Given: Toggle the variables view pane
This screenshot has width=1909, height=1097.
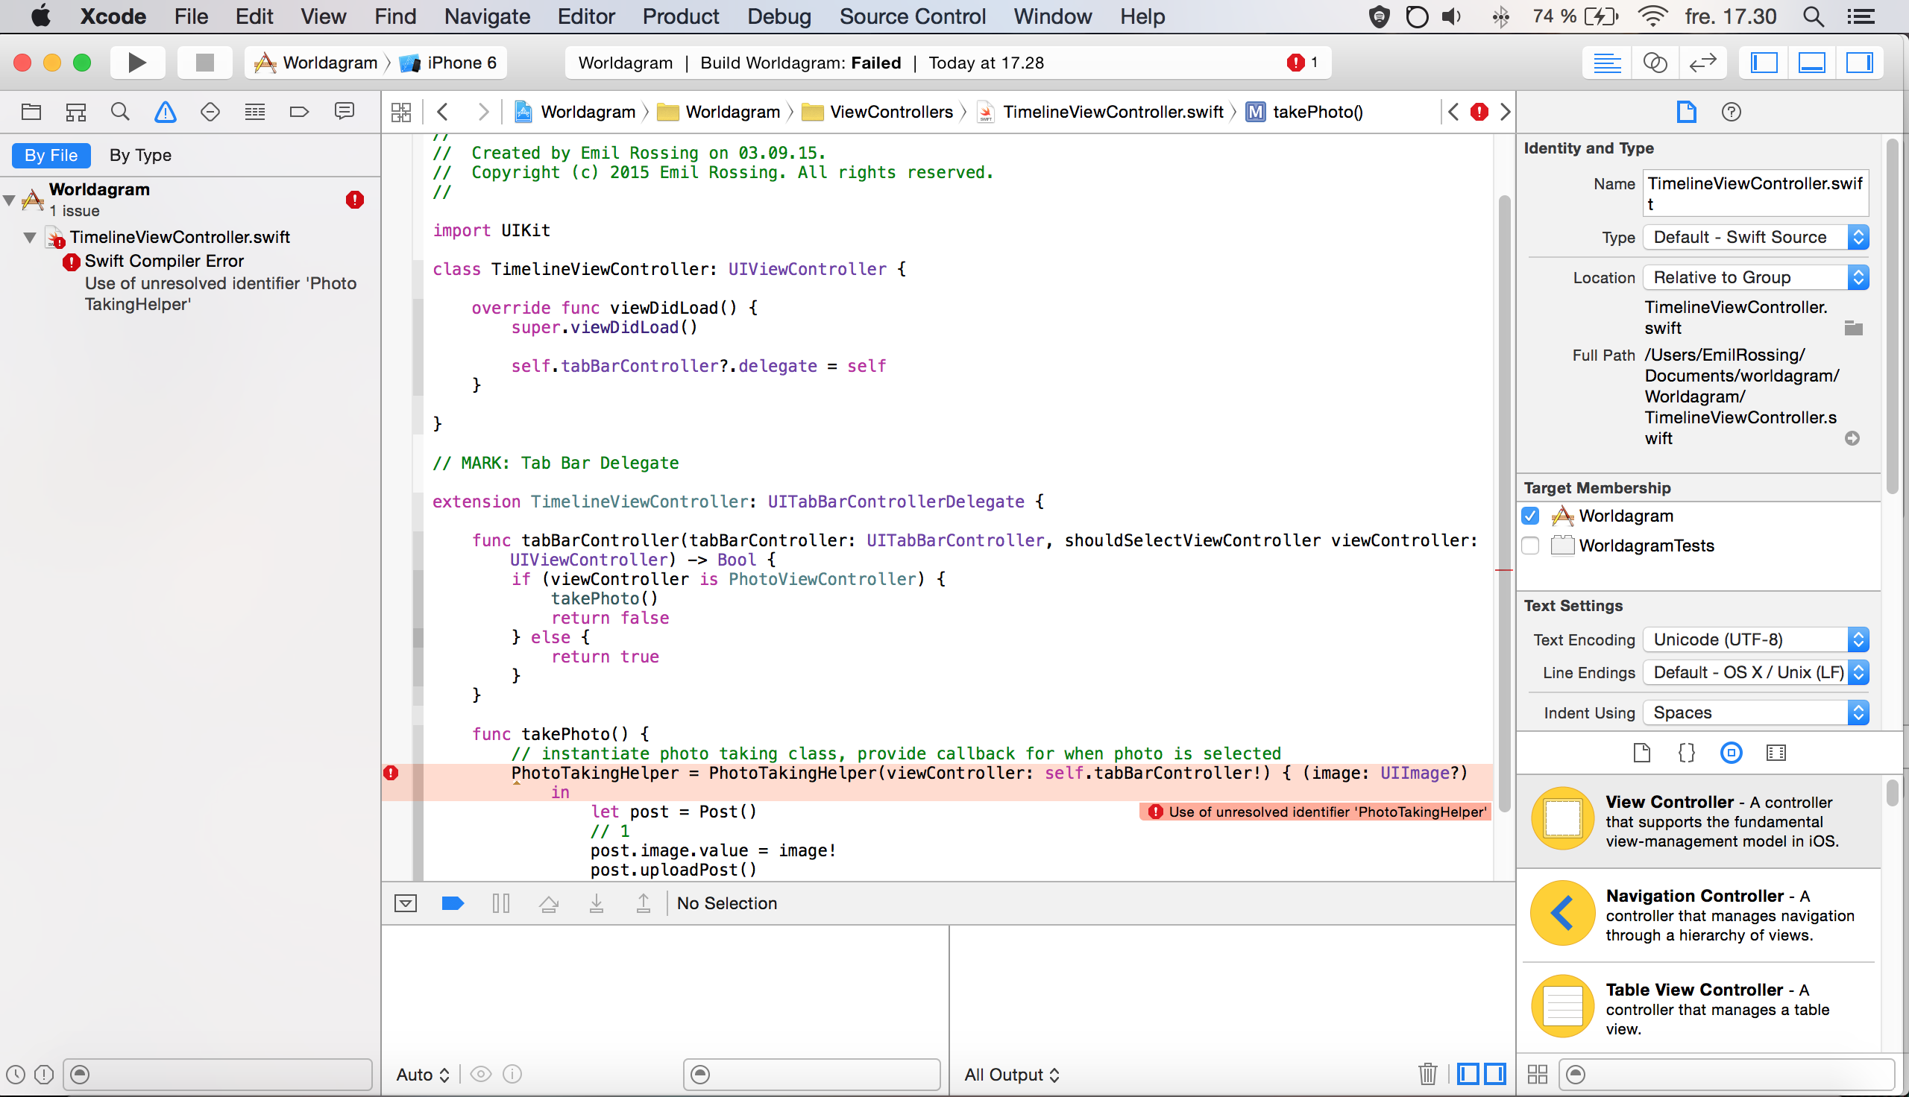Looking at the screenshot, I should click(x=1468, y=1075).
